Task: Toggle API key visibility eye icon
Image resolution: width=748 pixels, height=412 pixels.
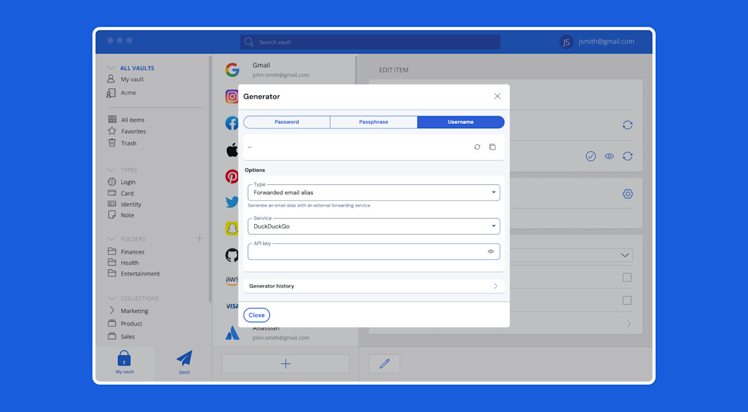Action: 491,251
